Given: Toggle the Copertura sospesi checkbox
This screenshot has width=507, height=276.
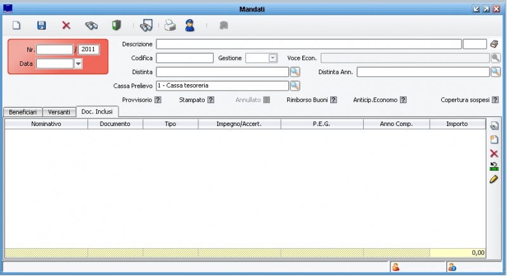Looking at the screenshot, I should click(x=495, y=99).
